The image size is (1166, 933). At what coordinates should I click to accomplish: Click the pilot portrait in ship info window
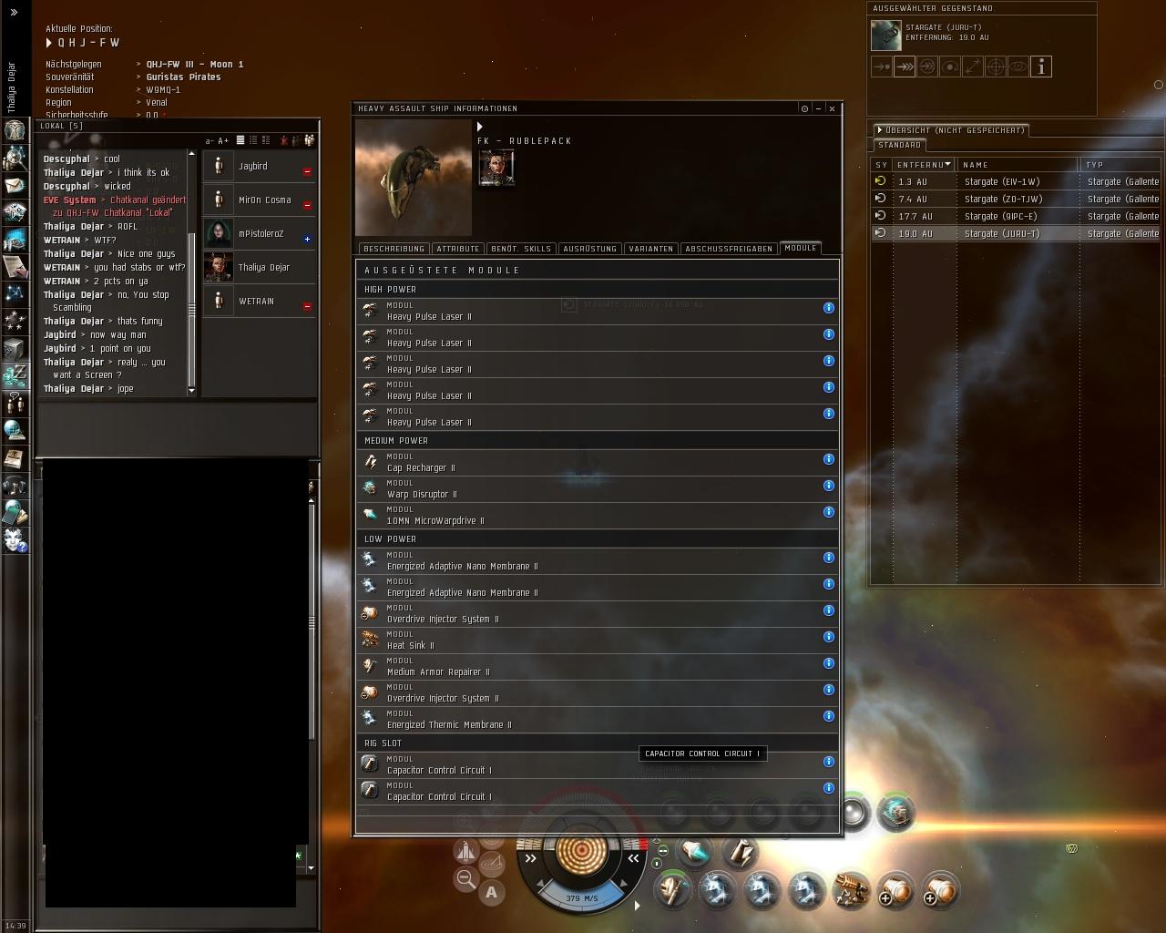[x=496, y=168]
